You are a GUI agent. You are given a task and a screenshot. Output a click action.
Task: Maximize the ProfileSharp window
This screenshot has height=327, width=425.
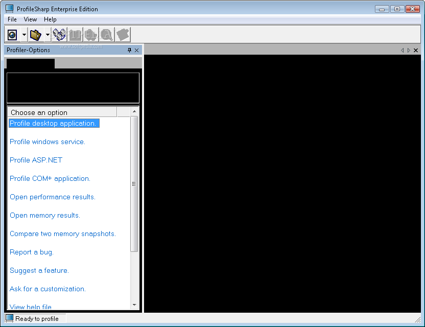397,9
